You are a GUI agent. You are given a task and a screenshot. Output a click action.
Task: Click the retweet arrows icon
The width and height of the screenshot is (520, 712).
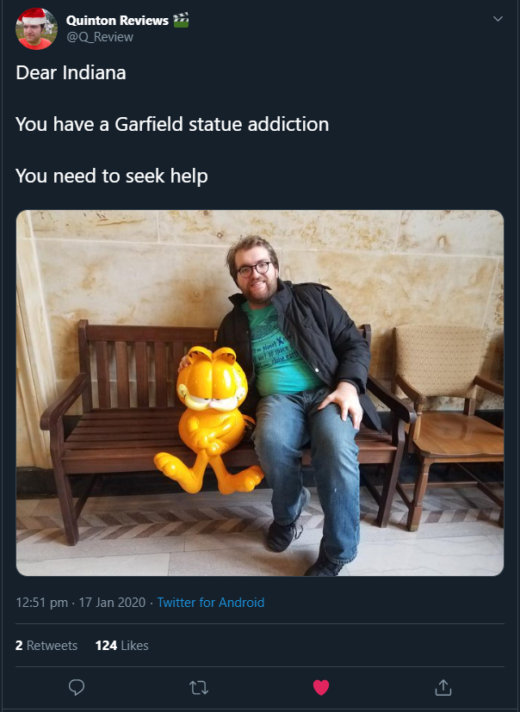tap(199, 688)
